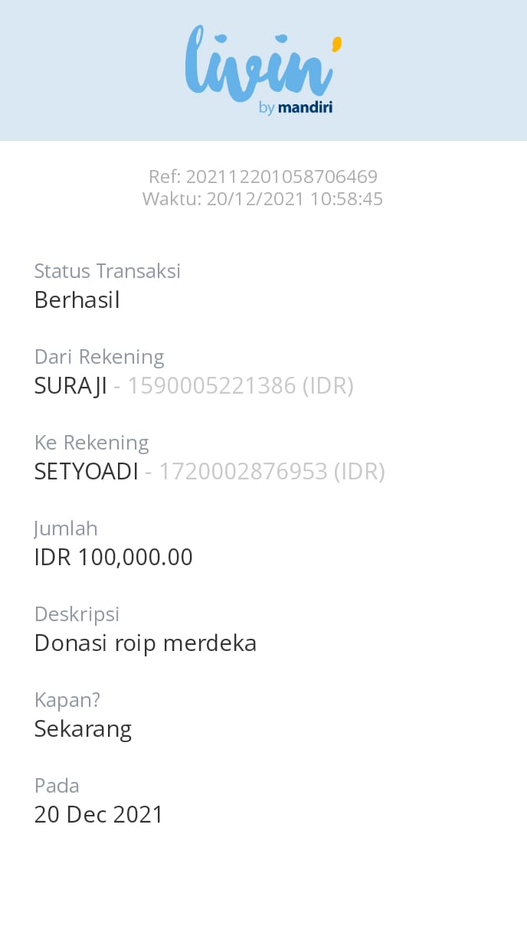Select the date 20 Dec 2021
Image resolution: width=527 pixels, height=952 pixels.
(99, 815)
